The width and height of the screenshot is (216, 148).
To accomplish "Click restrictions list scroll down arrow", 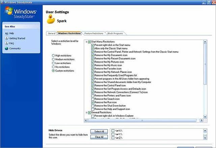I will tap(205, 117).
